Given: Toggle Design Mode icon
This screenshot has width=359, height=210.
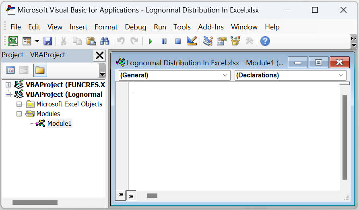Looking at the screenshot, I should point(192,41).
